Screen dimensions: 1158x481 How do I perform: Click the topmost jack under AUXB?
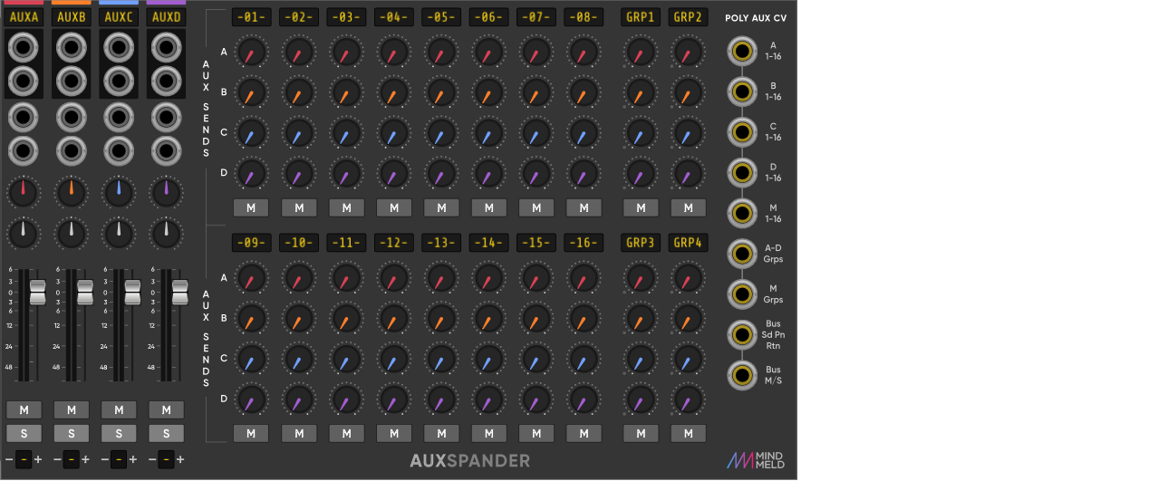pyautogui.click(x=71, y=45)
